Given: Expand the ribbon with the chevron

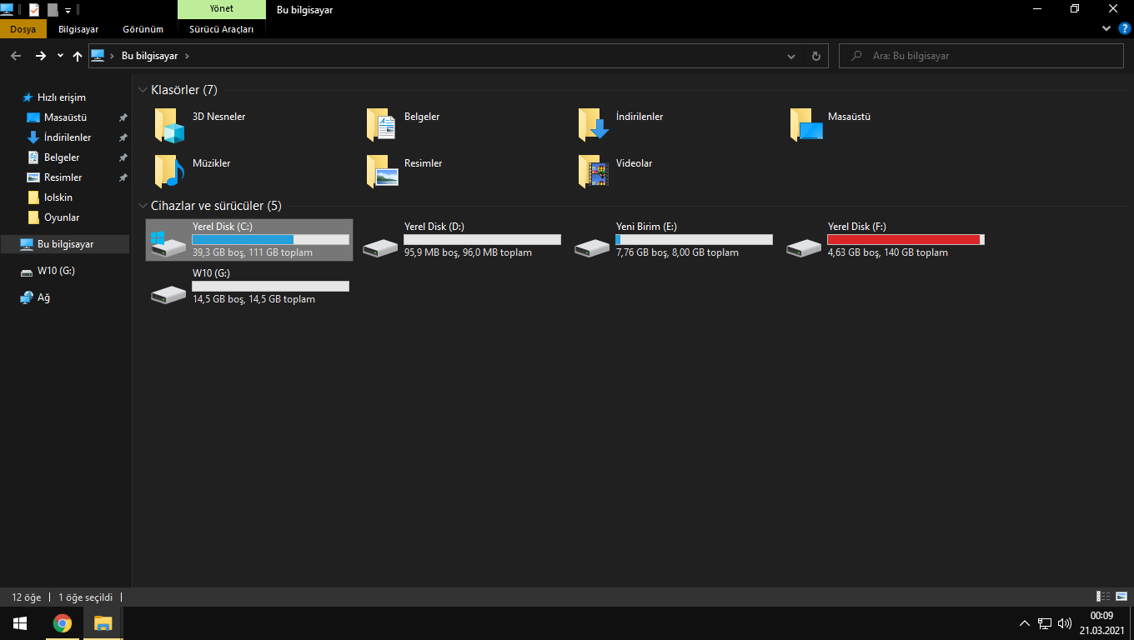Looking at the screenshot, I should click(x=1106, y=28).
